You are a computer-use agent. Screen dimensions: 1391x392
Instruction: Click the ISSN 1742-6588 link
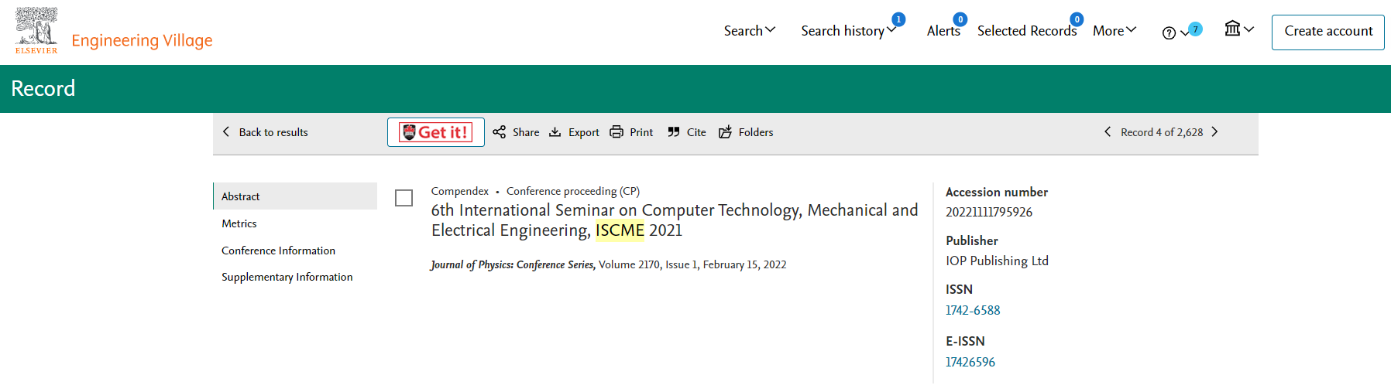pos(973,310)
